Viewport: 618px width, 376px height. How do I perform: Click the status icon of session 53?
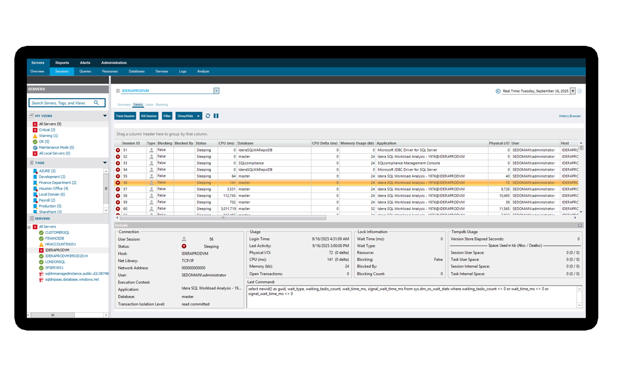point(118,163)
